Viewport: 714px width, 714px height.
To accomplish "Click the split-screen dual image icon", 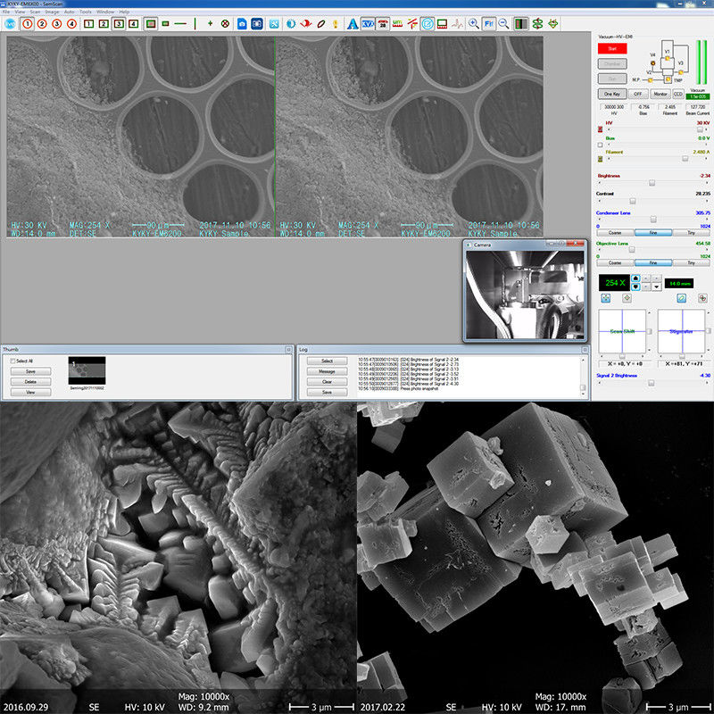I will pos(520,24).
